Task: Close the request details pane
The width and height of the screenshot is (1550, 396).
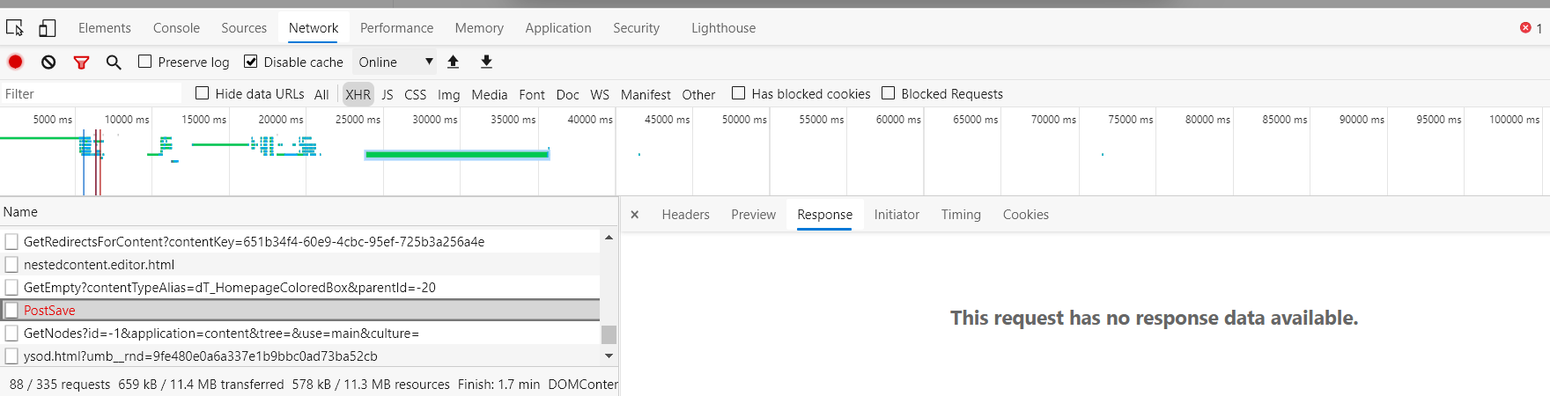Action: 634,215
